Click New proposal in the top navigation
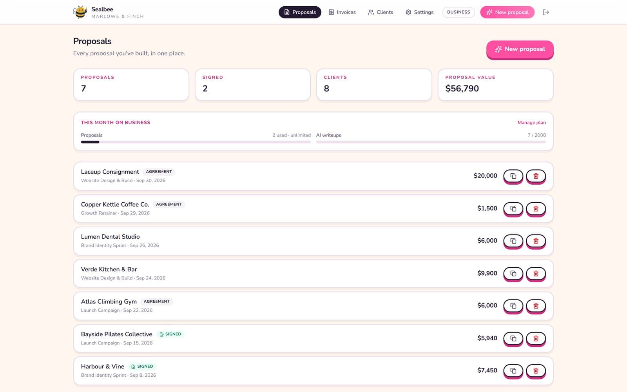The image size is (627, 392). tap(507, 12)
